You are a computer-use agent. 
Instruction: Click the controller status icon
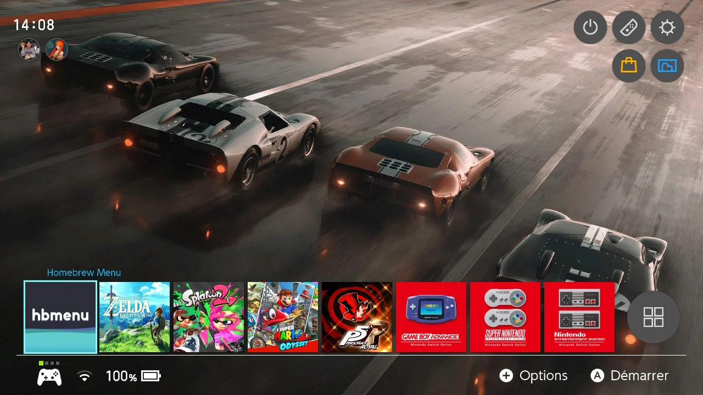[49, 376]
